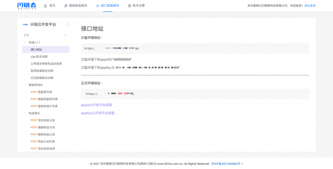This screenshot has height=169, width=333.
Task: Click the home icon beside 首页
Action: [x=46, y=6]
